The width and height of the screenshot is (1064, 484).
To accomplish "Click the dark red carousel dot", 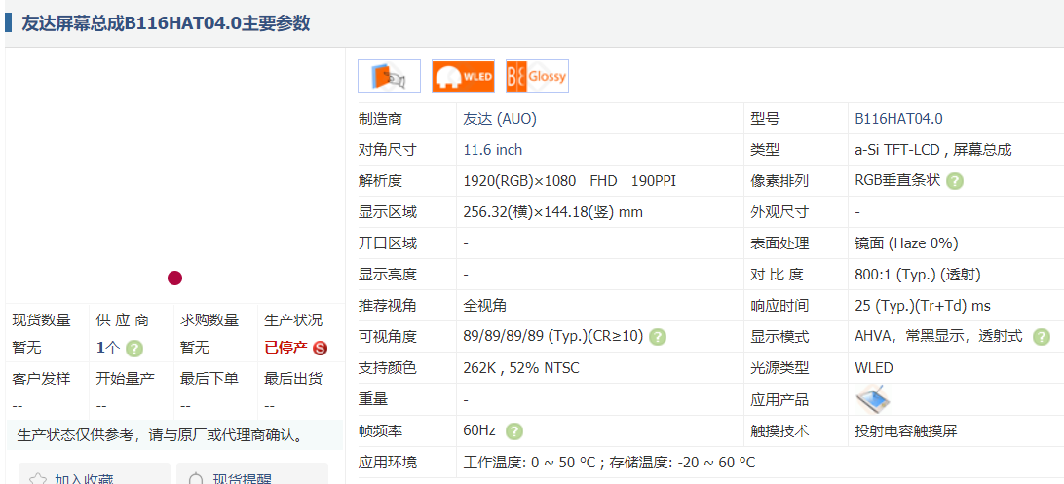I will point(175,278).
